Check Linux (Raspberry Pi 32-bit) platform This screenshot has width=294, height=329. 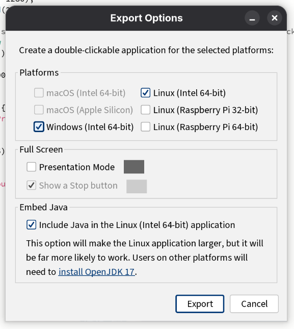[x=145, y=110]
